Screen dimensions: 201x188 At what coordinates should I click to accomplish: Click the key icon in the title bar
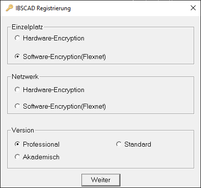9,8
